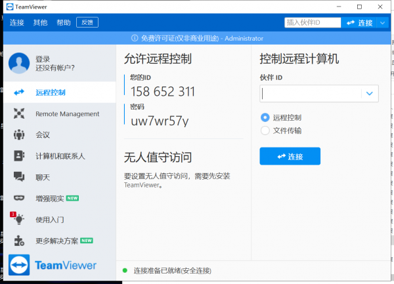394x284 pixels.
Task: Click your ID number 158 652 311
Action: (x=163, y=91)
